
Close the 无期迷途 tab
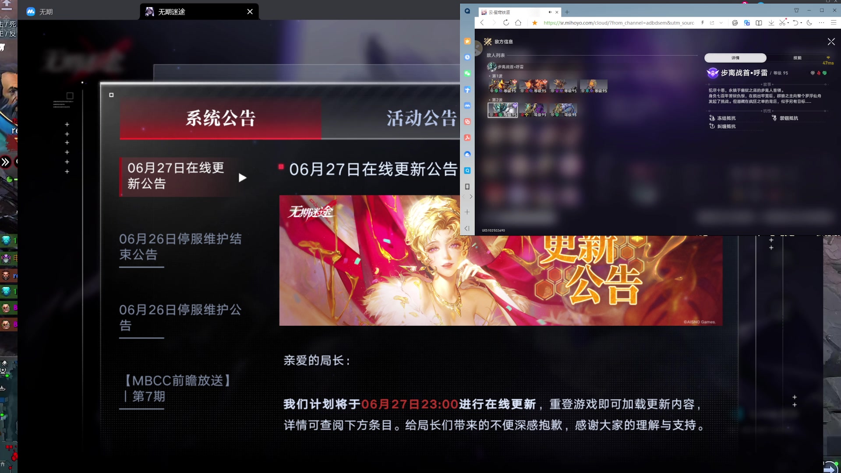click(250, 12)
